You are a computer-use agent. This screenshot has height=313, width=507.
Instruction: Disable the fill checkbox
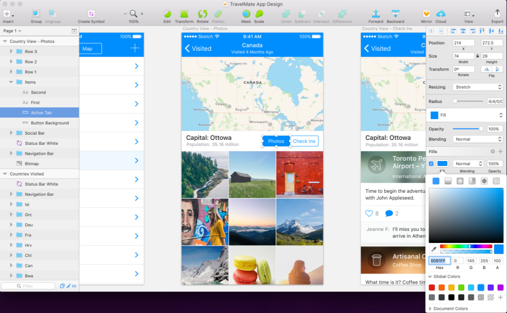coord(431,164)
